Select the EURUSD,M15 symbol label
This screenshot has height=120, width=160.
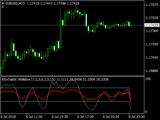coord(15,3)
